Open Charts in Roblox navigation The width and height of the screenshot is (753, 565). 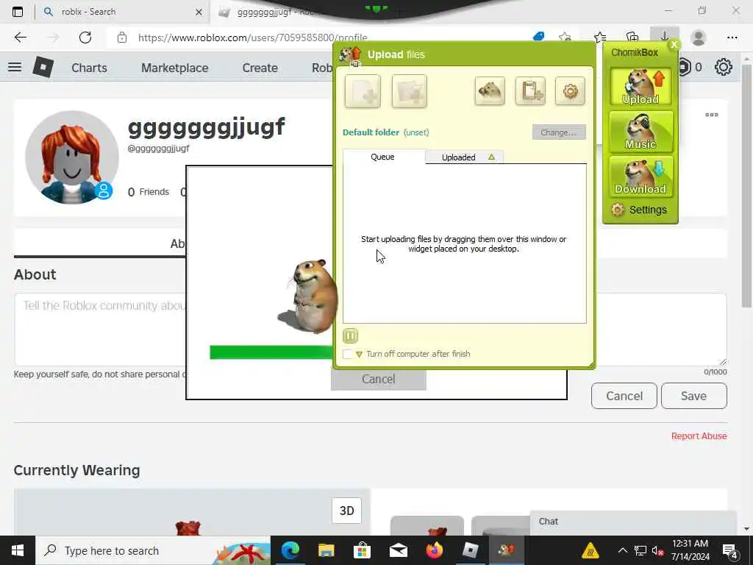(89, 68)
